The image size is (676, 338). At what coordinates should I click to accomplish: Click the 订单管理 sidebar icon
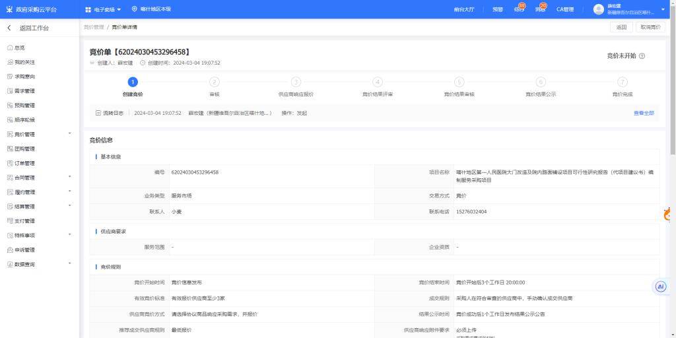tap(10, 164)
